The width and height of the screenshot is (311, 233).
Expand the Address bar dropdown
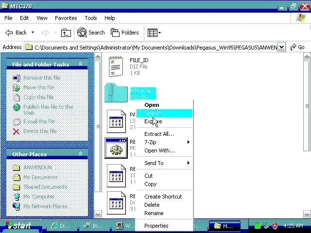pos(282,47)
